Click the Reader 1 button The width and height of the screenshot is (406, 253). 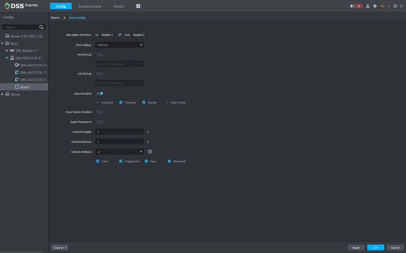pyautogui.click(x=107, y=34)
